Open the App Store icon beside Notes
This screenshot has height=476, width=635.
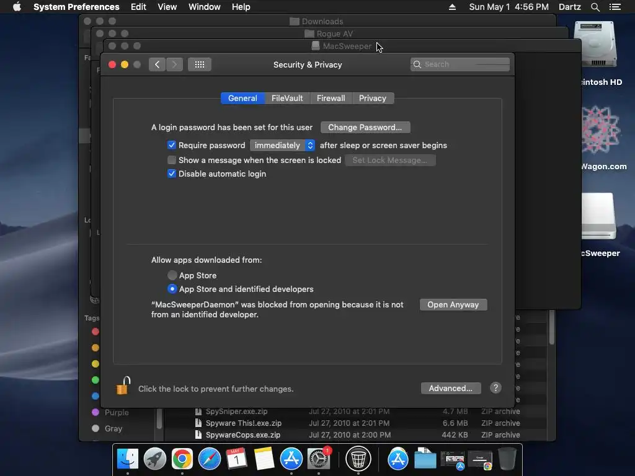(x=291, y=459)
